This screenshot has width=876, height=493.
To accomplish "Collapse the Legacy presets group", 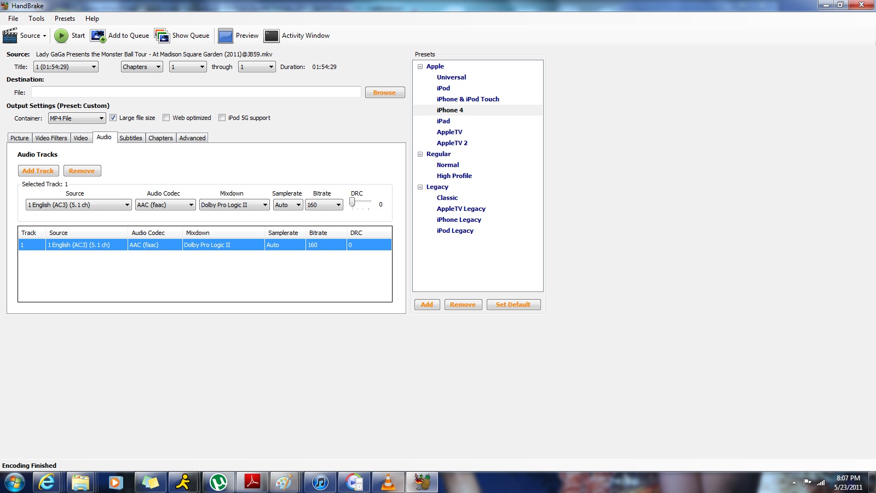I will [x=420, y=187].
